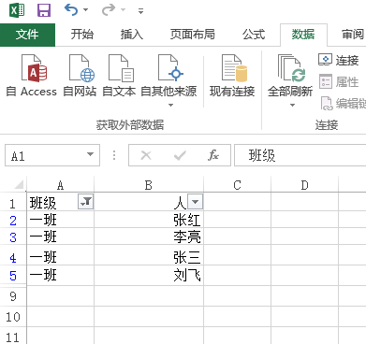This screenshot has height=344, width=366.
Task: Click the 编辑链接 edit links button
Action: 344,104
